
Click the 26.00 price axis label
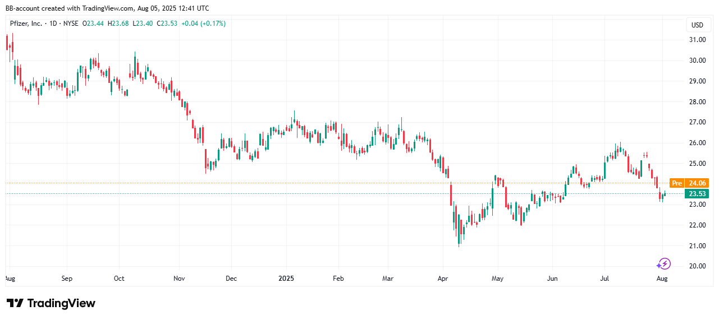[x=697, y=143]
